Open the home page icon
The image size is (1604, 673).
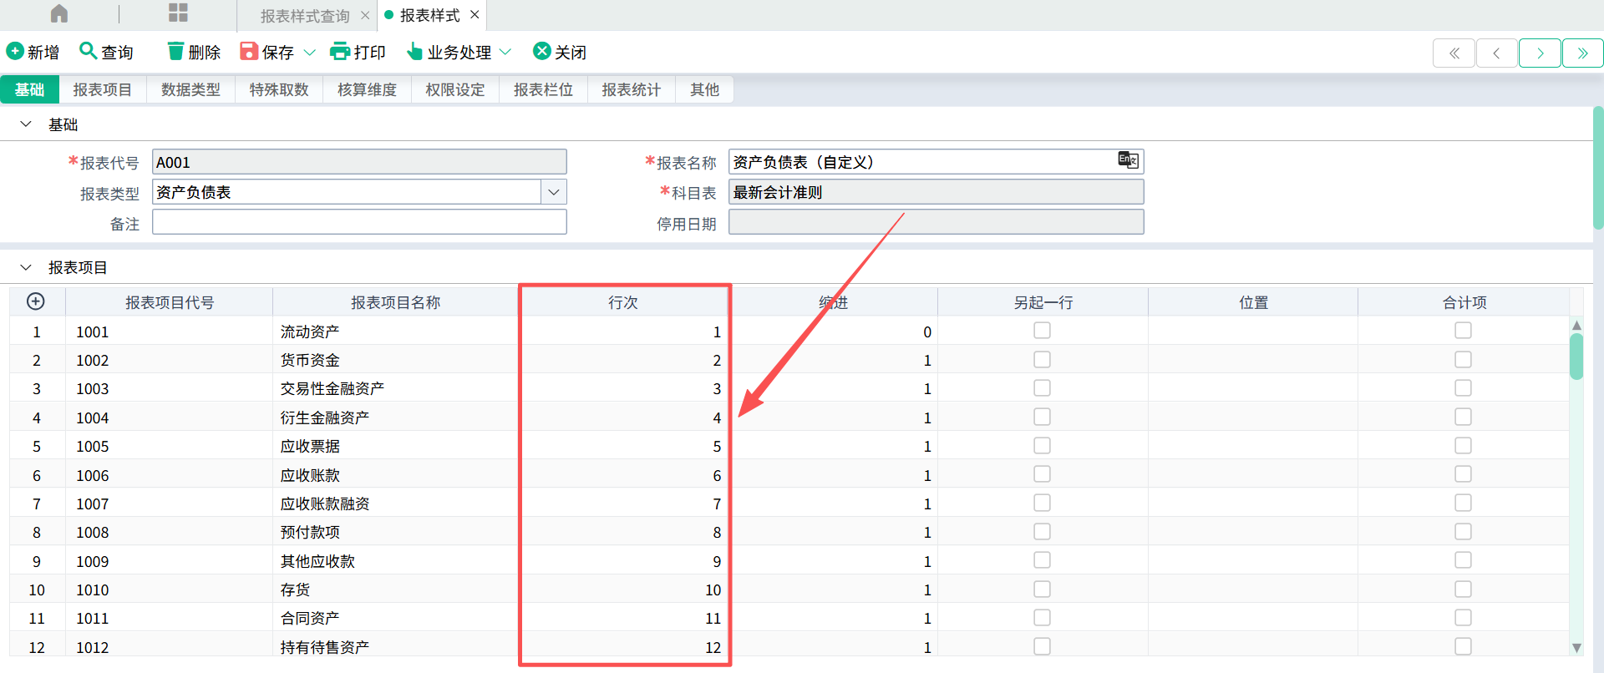(x=59, y=13)
